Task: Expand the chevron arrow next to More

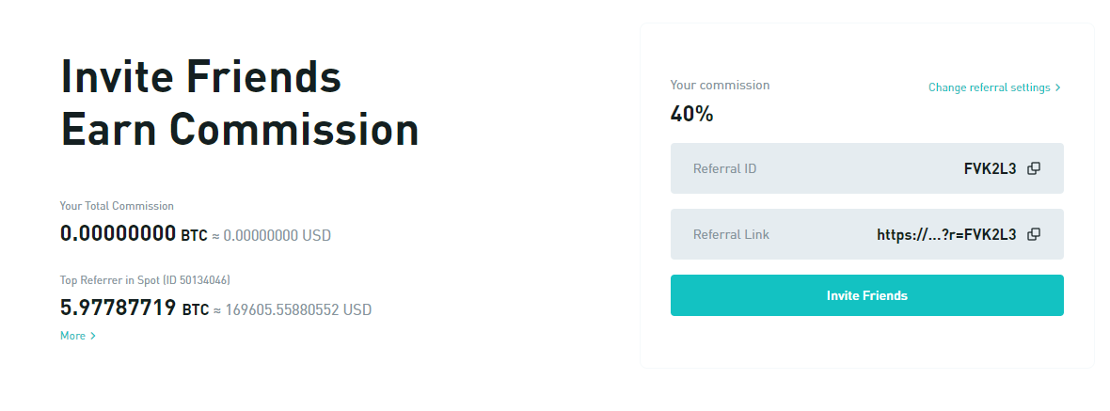Action: [x=93, y=336]
